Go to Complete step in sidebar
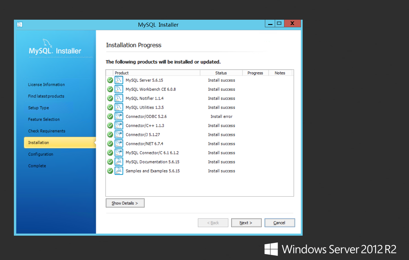 (37, 166)
